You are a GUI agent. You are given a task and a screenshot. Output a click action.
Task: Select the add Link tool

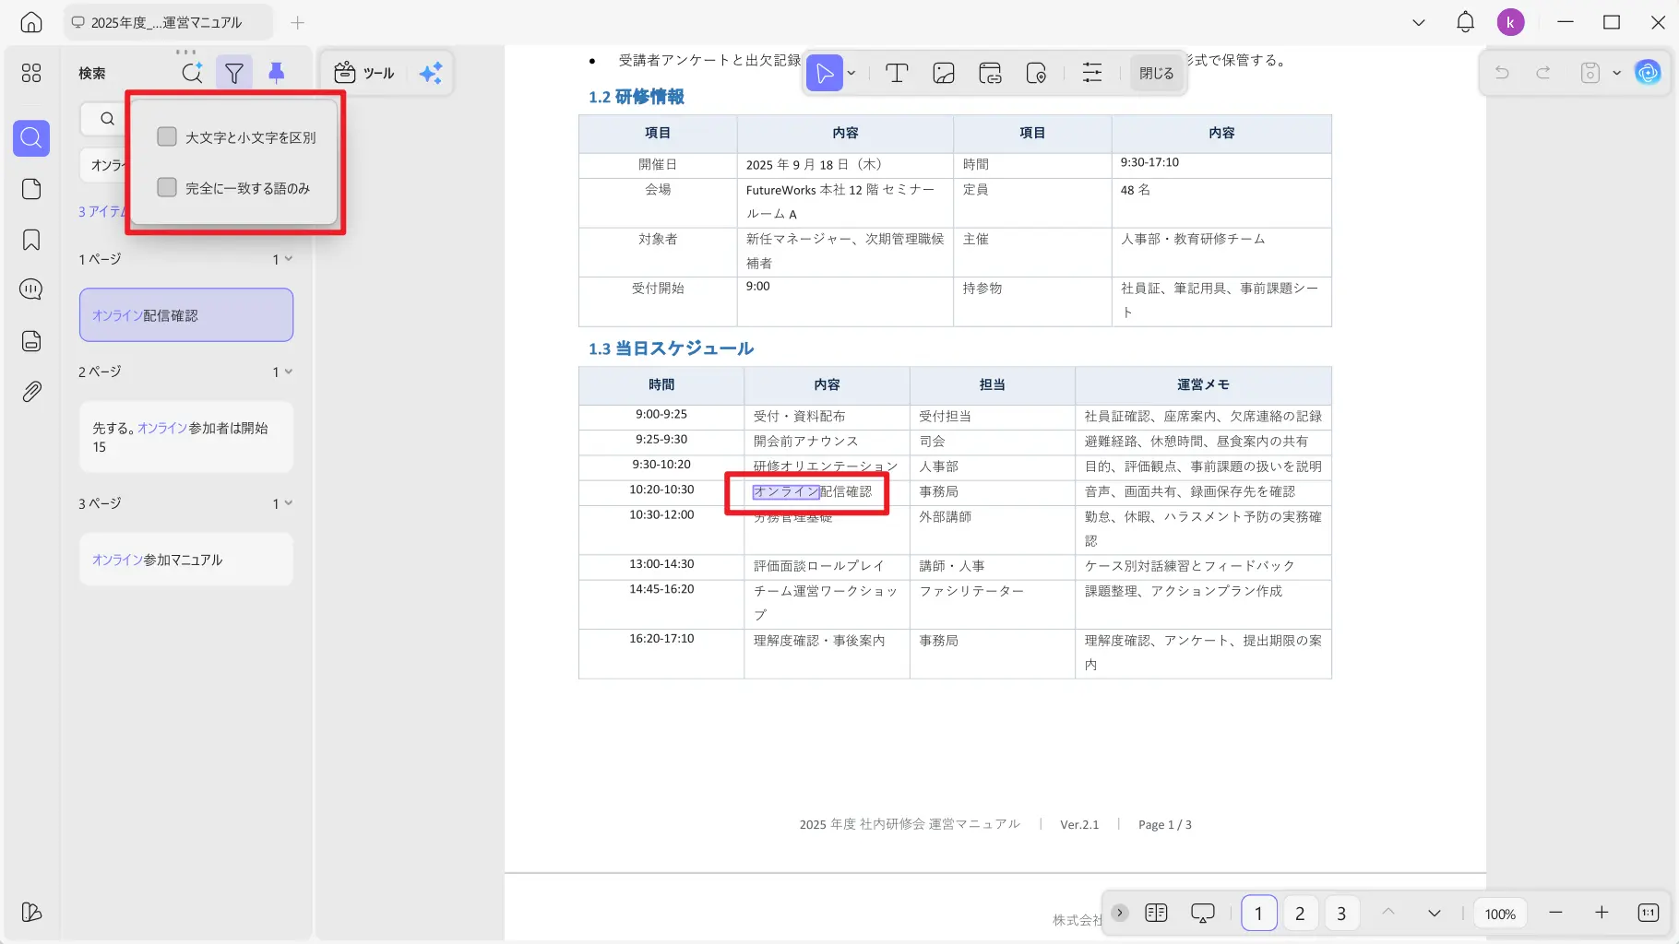coord(990,73)
